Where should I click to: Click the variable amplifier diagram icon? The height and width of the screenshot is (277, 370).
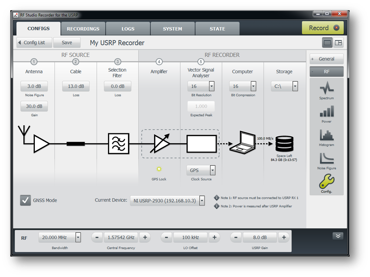click(x=161, y=144)
